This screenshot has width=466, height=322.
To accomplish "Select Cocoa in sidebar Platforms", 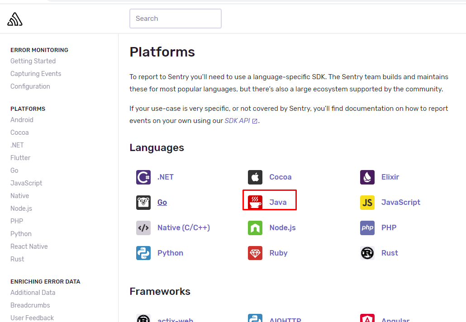I will 19,133.
